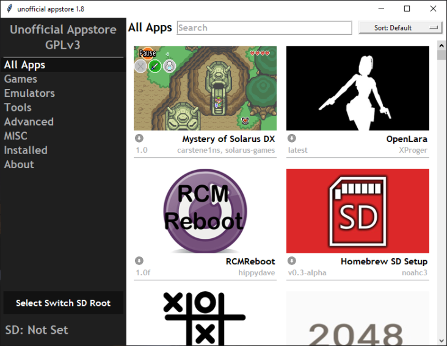
Task: Click the SD: Not Set status text
Action: coord(37,330)
